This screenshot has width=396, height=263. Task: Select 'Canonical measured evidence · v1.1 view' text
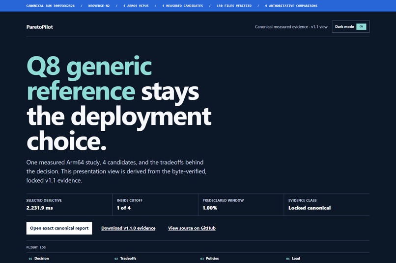tap(291, 27)
